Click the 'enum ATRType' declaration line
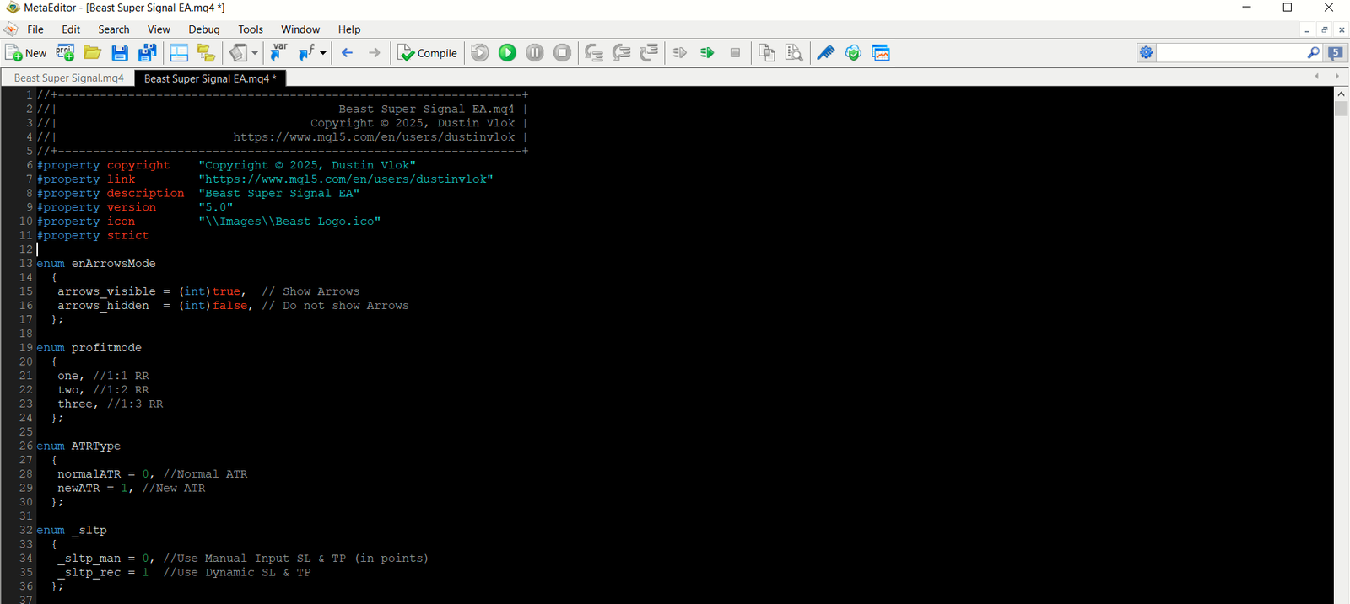The width and height of the screenshot is (1350, 604). pos(78,446)
